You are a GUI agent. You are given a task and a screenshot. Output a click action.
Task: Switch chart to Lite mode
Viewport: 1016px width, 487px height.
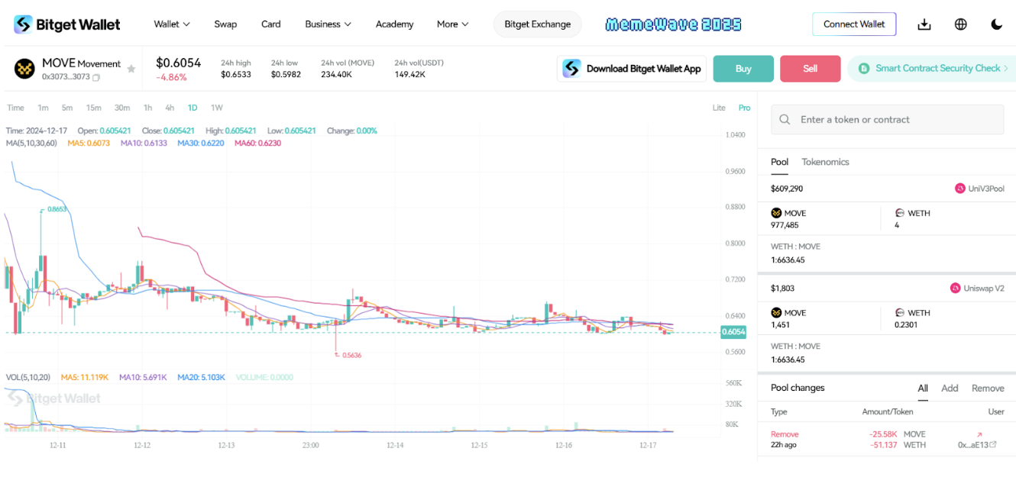pyautogui.click(x=719, y=108)
